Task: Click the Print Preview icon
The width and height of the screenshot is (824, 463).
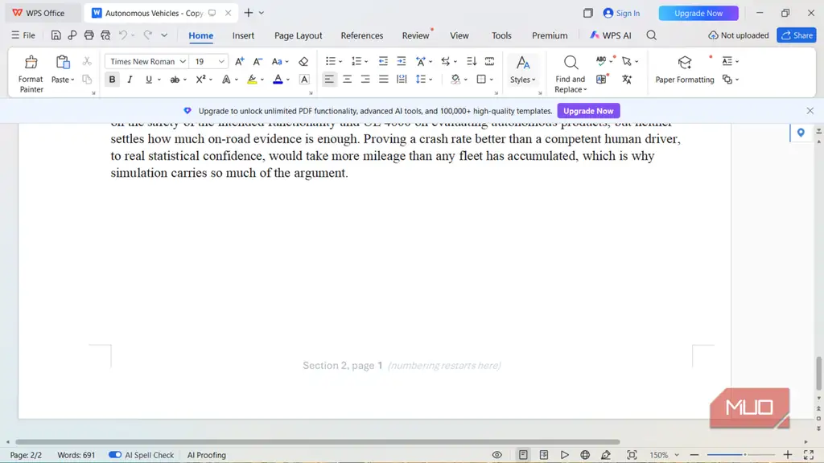Action: (x=105, y=35)
